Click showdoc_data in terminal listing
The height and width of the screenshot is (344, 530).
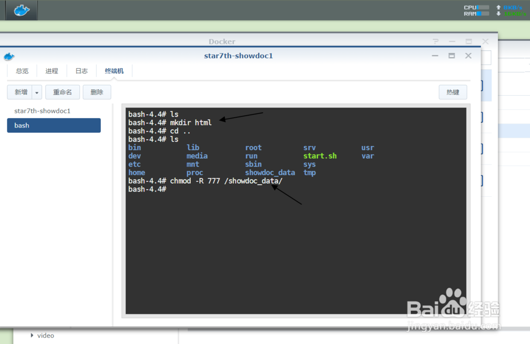point(270,173)
